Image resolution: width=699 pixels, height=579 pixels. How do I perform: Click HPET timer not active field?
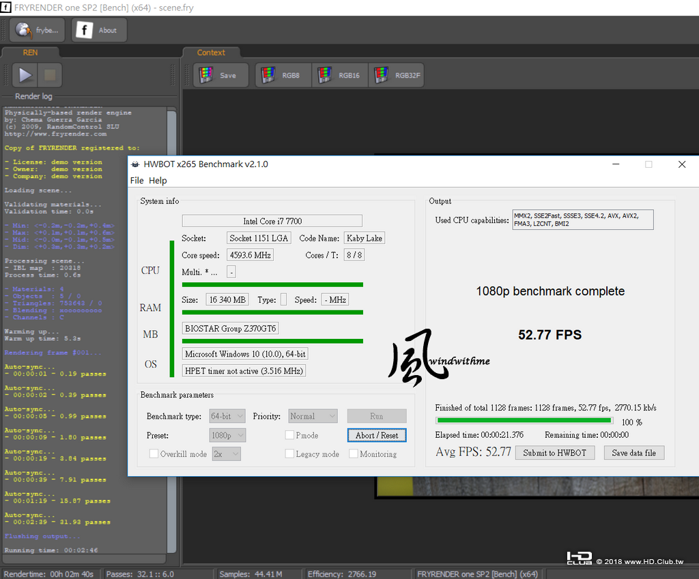coord(244,370)
